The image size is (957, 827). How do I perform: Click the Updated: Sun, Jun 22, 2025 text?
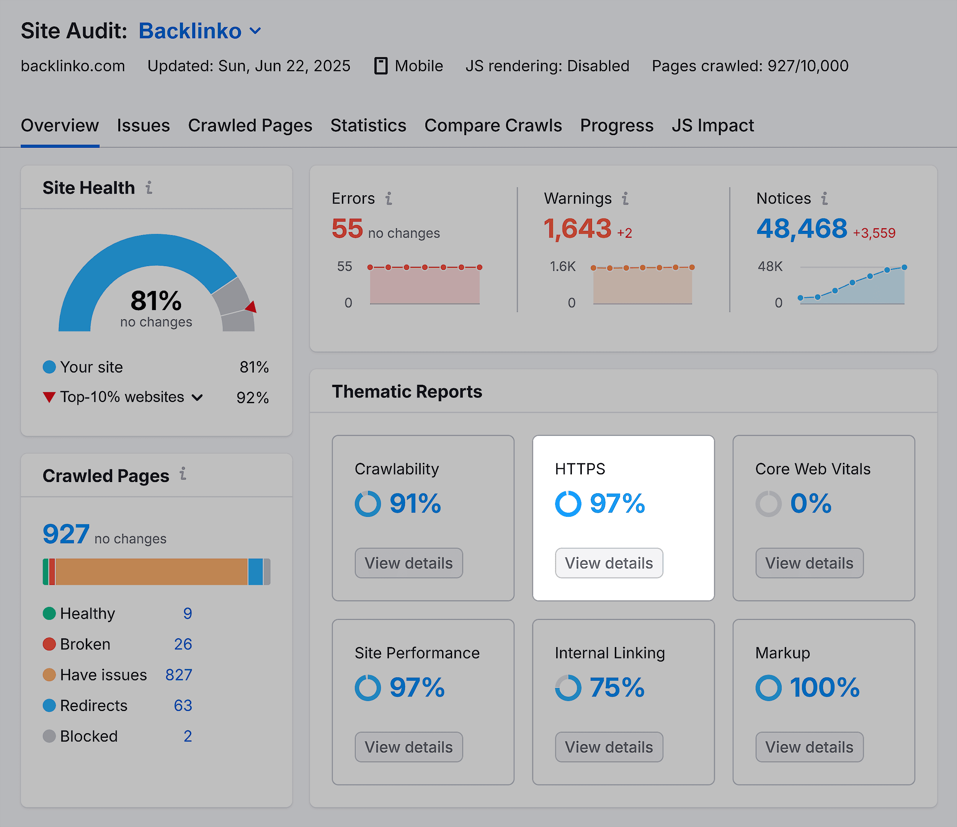pyautogui.click(x=249, y=66)
